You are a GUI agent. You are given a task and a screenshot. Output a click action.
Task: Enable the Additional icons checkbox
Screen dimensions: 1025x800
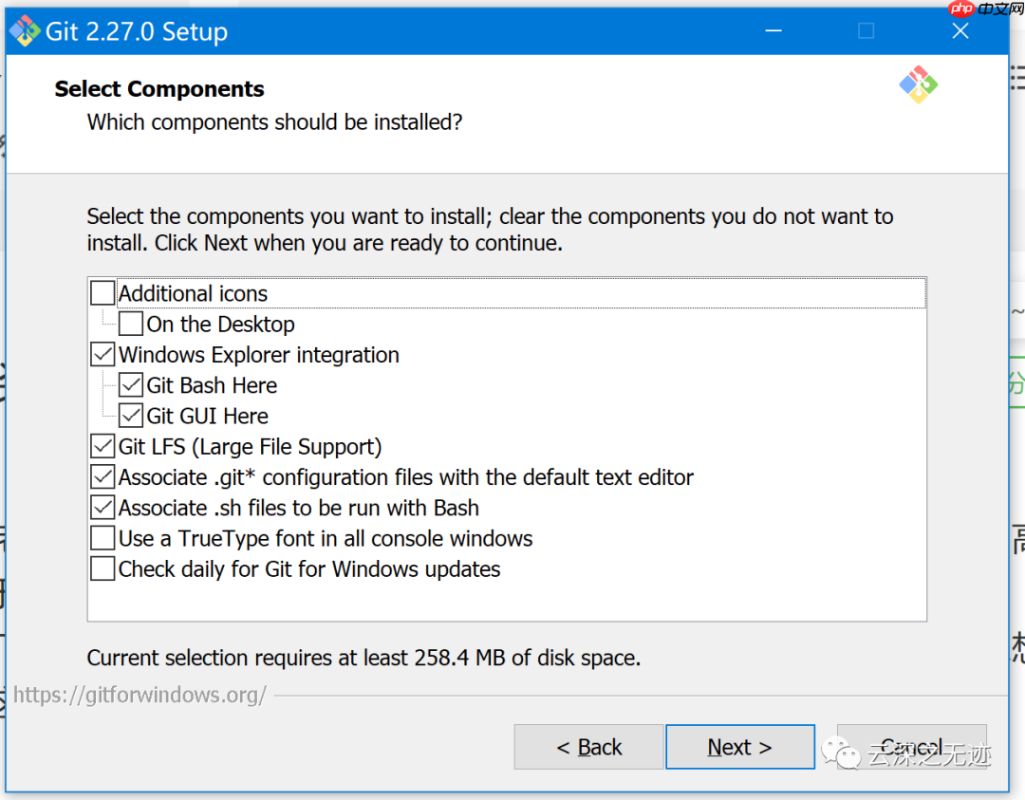pyautogui.click(x=102, y=293)
